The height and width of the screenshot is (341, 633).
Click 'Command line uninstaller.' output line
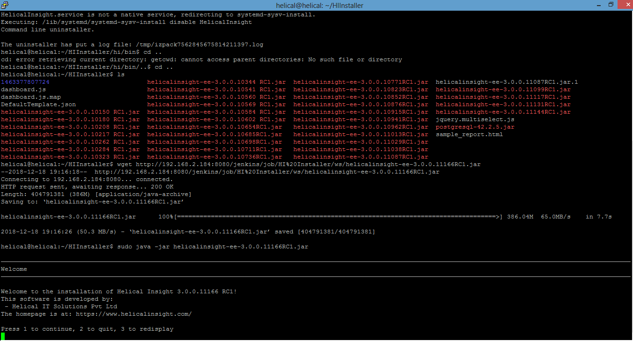(x=48, y=29)
